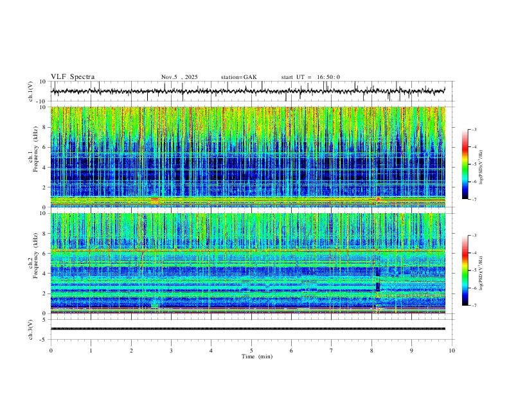Click time axis tick label "2"
Image resolution: width=509 pixels, height=393 pixels.
pyautogui.click(x=131, y=351)
